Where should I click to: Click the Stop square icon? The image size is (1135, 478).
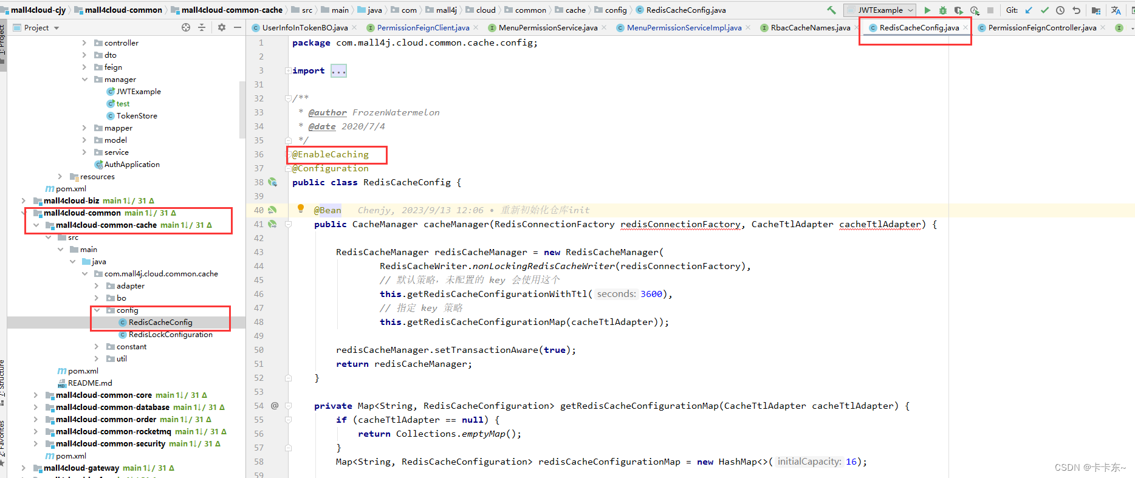pyautogui.click(x=990, y=10)
